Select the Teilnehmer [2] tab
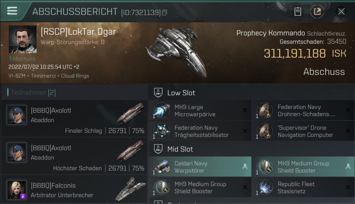 tap(33, 92)
